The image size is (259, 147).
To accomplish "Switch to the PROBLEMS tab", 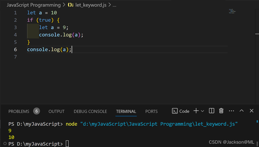I will point(19,111).
